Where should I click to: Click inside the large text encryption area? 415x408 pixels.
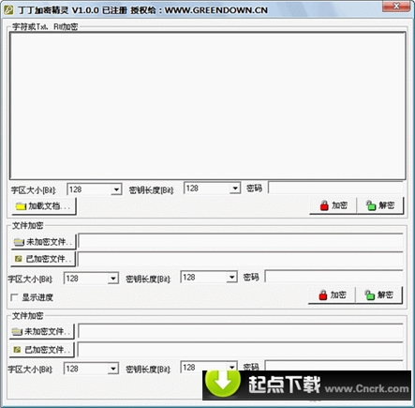point(208,106)
